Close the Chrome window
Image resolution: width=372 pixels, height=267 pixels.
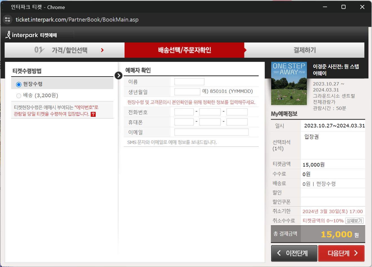pyautogui.click(x=362, y=7)
